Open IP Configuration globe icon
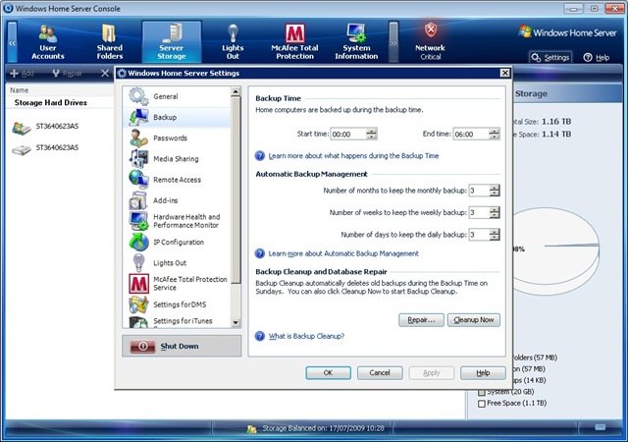628x442 pixels. [138, 242]
